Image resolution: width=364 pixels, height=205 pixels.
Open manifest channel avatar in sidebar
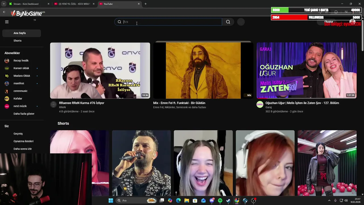tap(7, 83)
